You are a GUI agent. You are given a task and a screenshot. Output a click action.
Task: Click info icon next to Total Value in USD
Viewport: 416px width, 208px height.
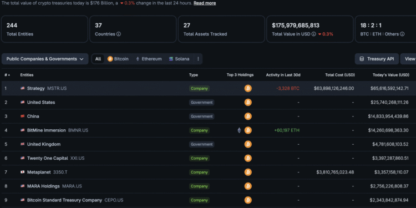click(313, 34)
